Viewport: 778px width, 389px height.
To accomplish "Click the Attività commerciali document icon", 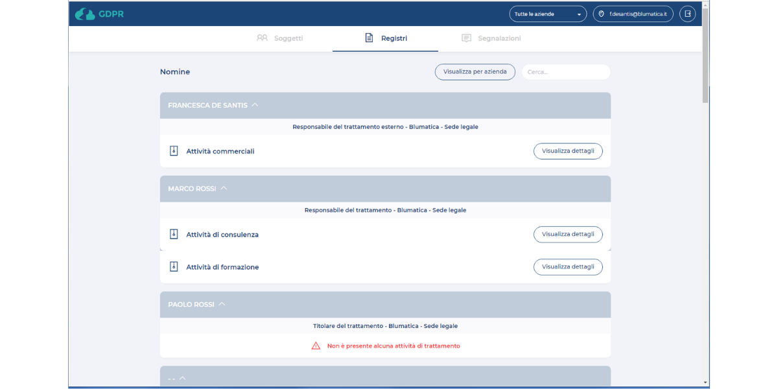I will [x=174, y=151].
